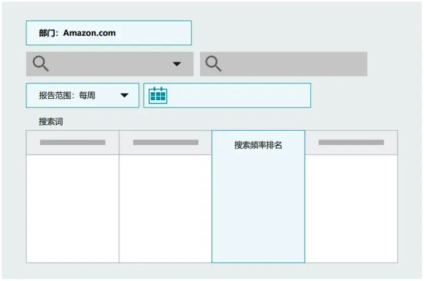Image resolution: width=424 pixels, height=281 pixels.
Task: Open the left search box dropdown arrow
Action: coord(177,64)
